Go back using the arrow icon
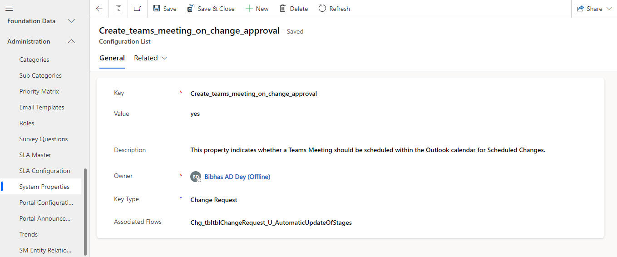The width and height of the screenshot is (617, 257). click(x=99, y=9)
